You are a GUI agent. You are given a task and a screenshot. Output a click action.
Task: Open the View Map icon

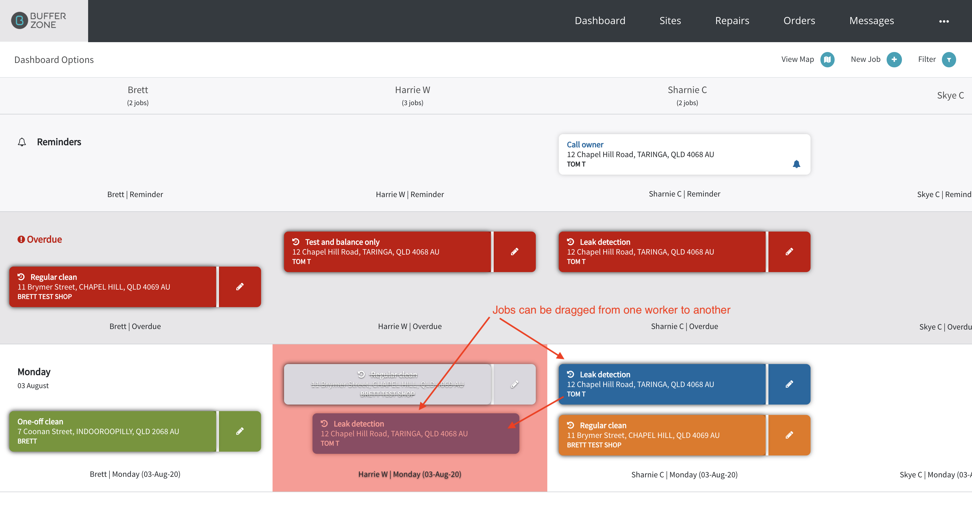click(827, 60)
